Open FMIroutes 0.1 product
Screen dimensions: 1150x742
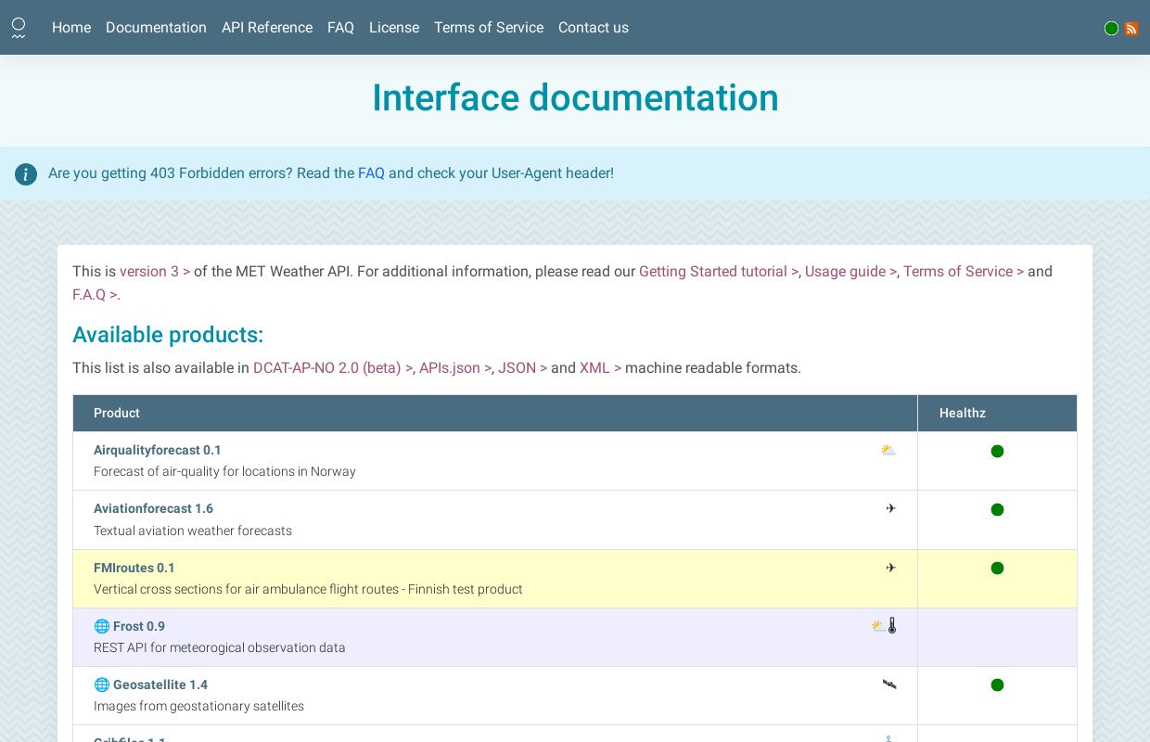coord(134,569)
